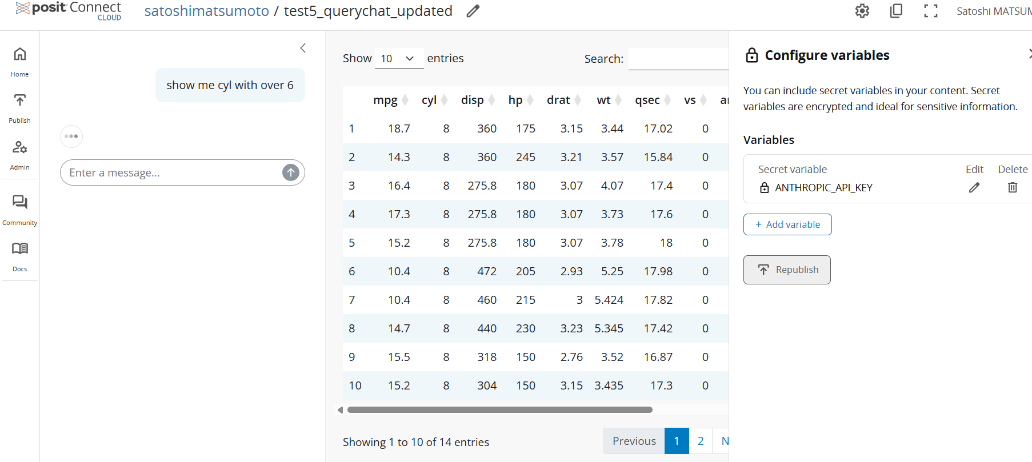
Task: Open the Show entries count dropdown
Action: (x=399, y=58)
